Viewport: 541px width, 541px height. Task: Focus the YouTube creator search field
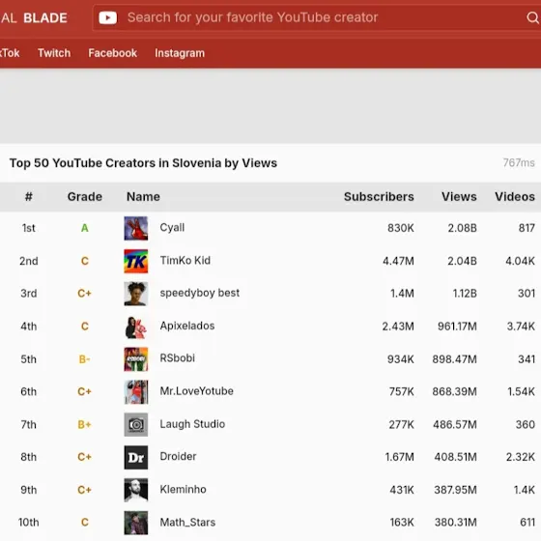(318, 17)
